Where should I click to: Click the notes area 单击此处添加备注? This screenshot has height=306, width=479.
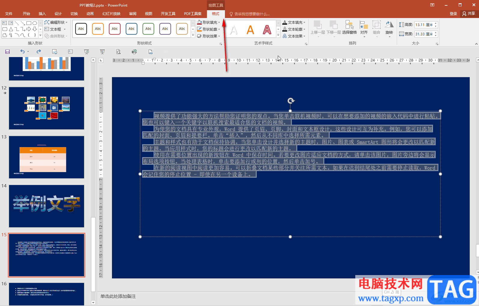point(118,296)
